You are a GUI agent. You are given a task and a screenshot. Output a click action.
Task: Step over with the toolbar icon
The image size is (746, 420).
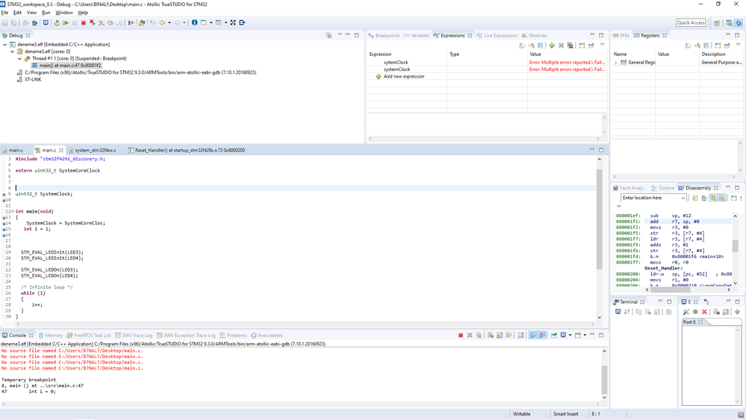click(x=110, y=22)
